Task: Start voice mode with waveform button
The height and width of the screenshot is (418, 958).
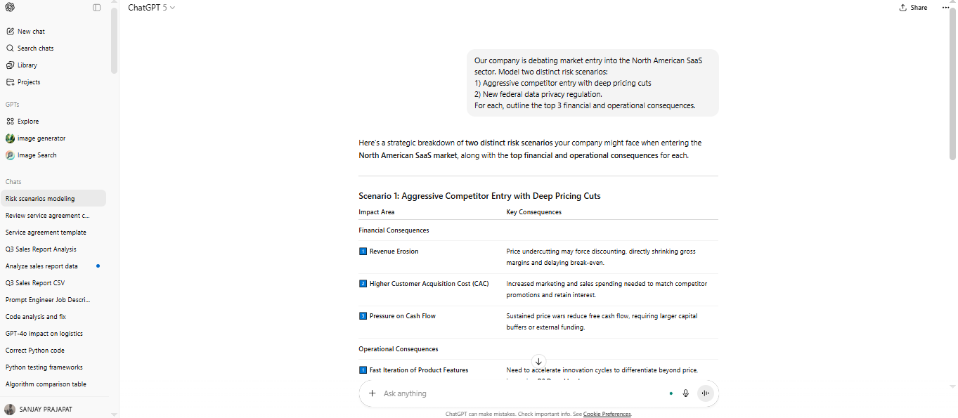Action: [705, 393]
